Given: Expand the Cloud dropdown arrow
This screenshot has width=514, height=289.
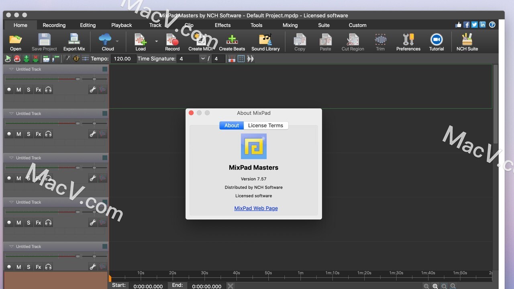Looking at the screenshot, I should pos(117,41).
